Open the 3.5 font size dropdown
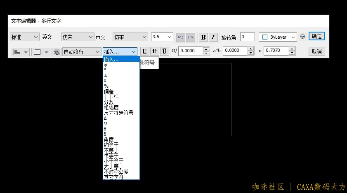This screenshot has height=193, width=347. pos(162,37)
